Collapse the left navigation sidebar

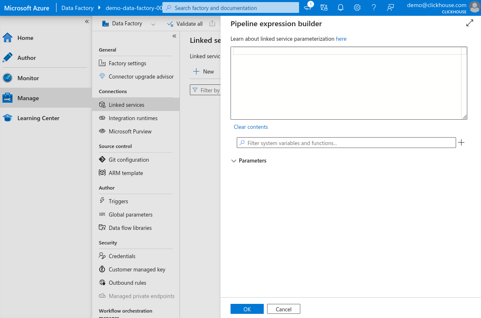point(87,22)
